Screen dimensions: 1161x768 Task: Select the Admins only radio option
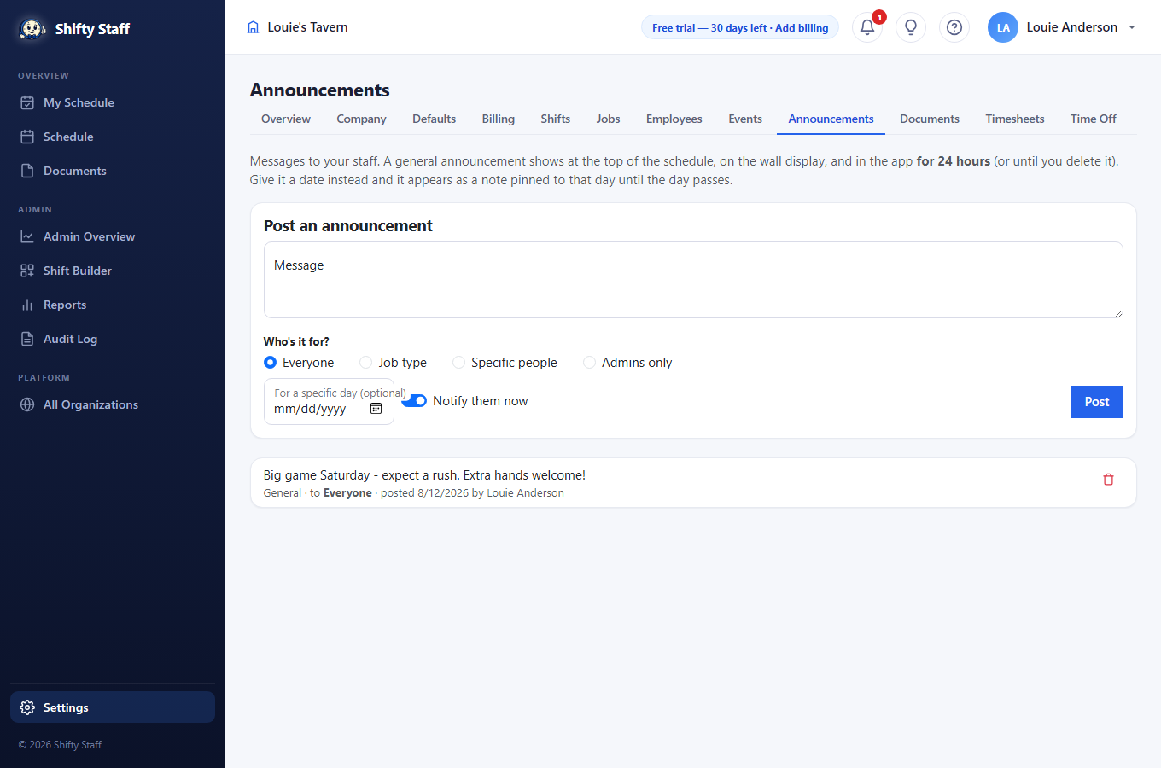589,363
